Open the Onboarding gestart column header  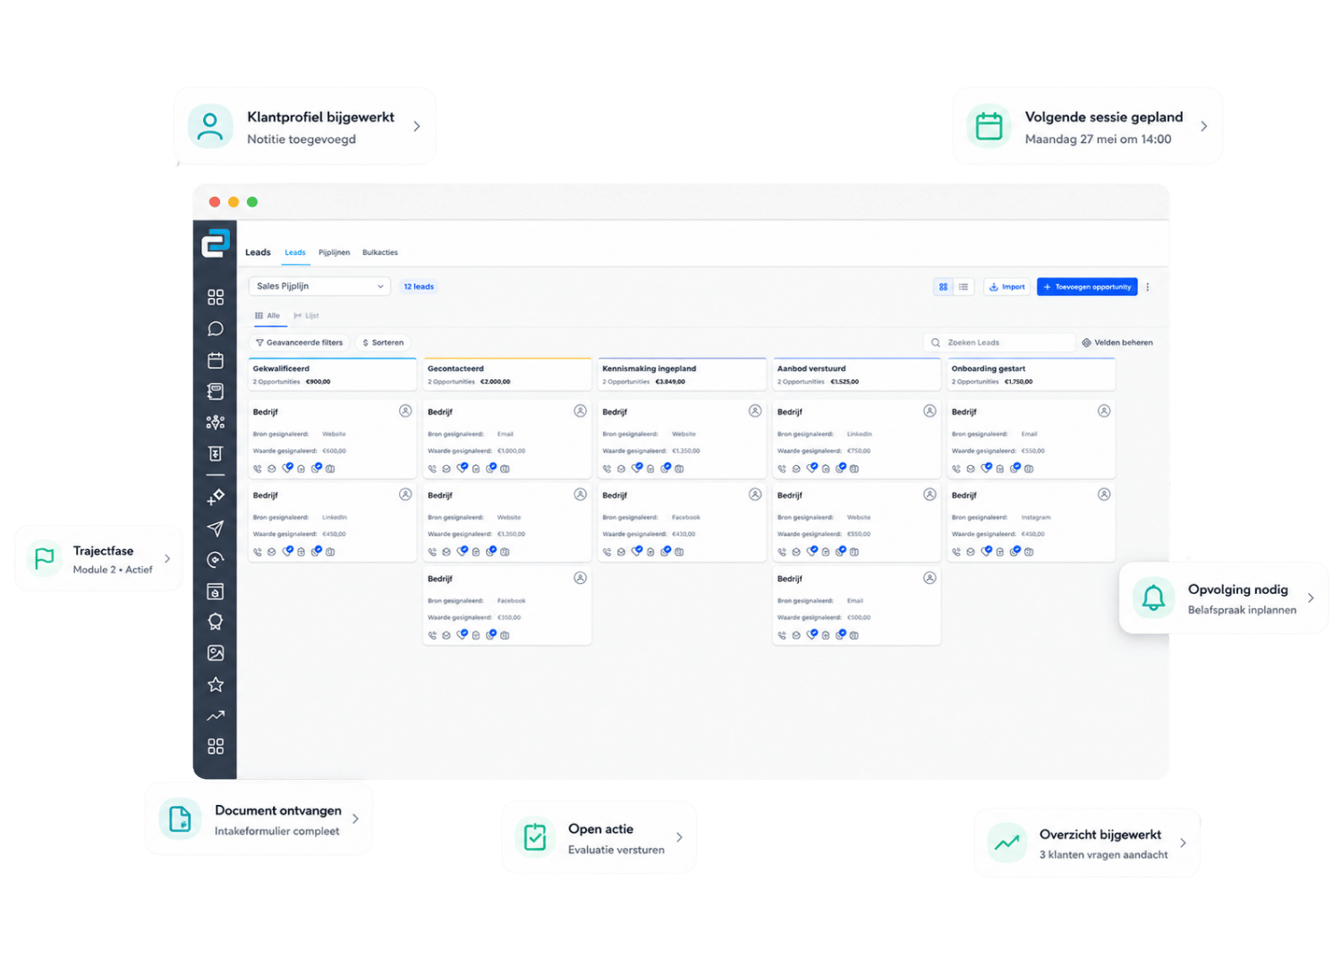click(x=1031, y=375)
